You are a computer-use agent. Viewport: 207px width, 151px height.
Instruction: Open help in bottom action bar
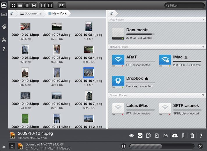[x=201, y=136]
